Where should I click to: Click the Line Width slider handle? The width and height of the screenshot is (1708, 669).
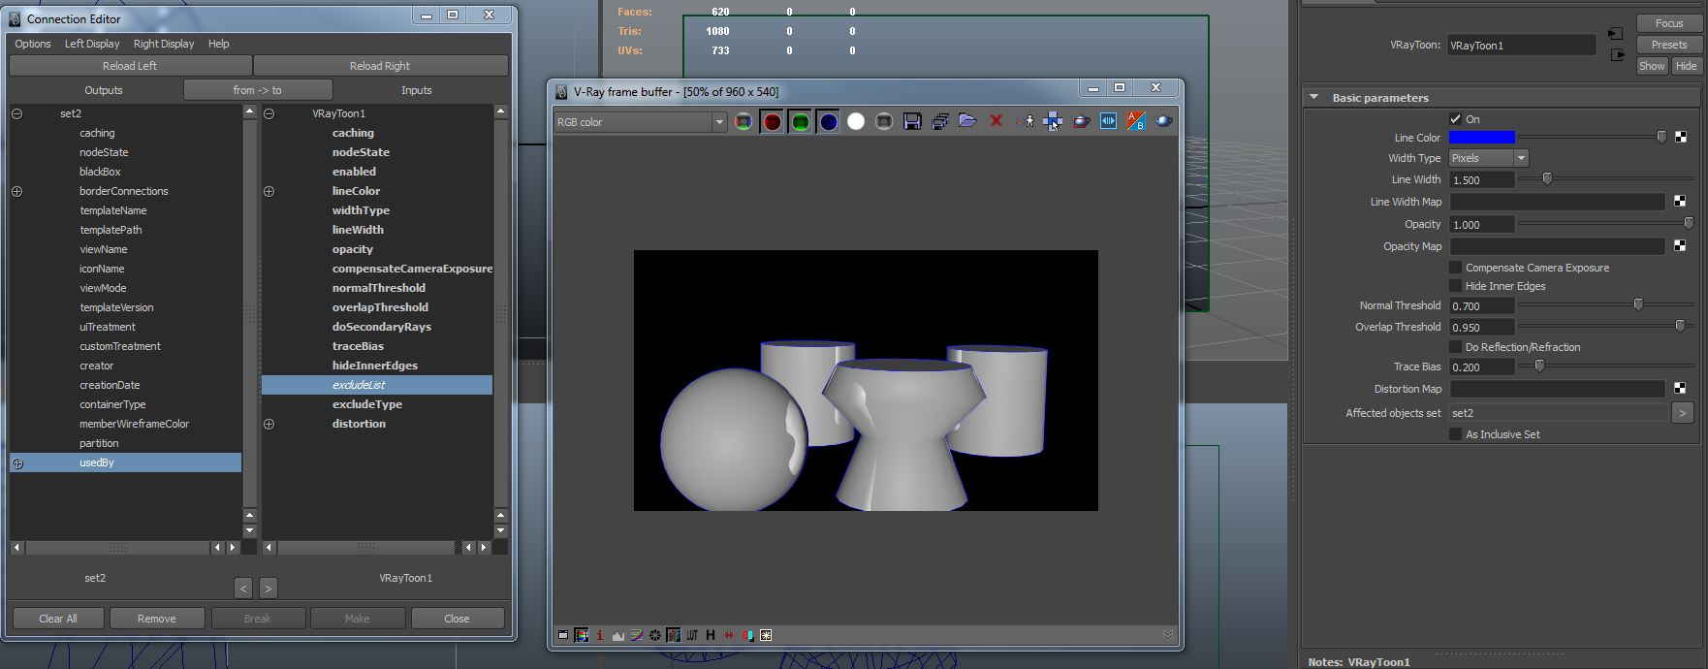(1547, 178)
